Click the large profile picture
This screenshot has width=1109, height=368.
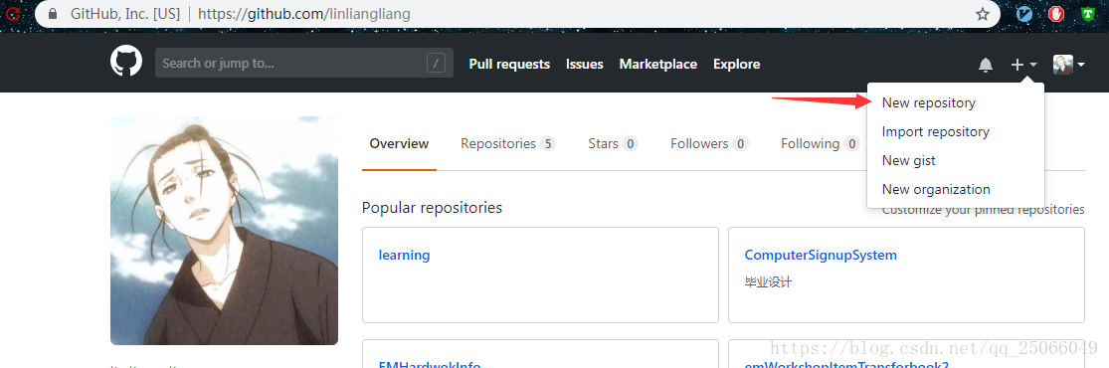click(224, 231)
